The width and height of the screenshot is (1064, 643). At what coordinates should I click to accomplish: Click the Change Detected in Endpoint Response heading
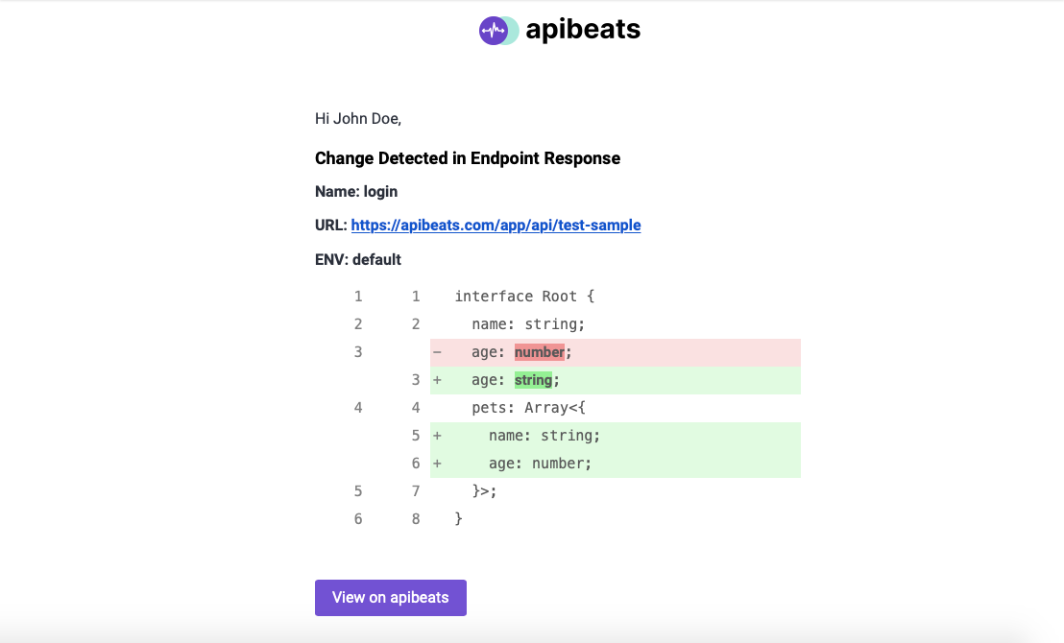(468, 157)
